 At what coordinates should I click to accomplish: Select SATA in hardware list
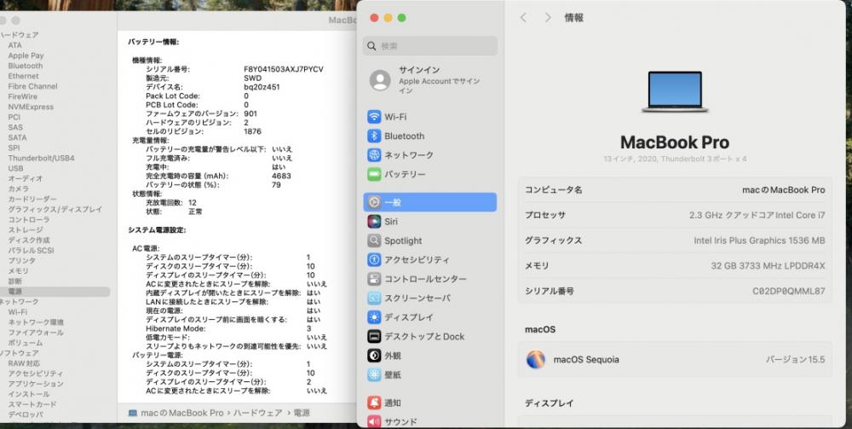pyautogui.click(x=17, y=137)
